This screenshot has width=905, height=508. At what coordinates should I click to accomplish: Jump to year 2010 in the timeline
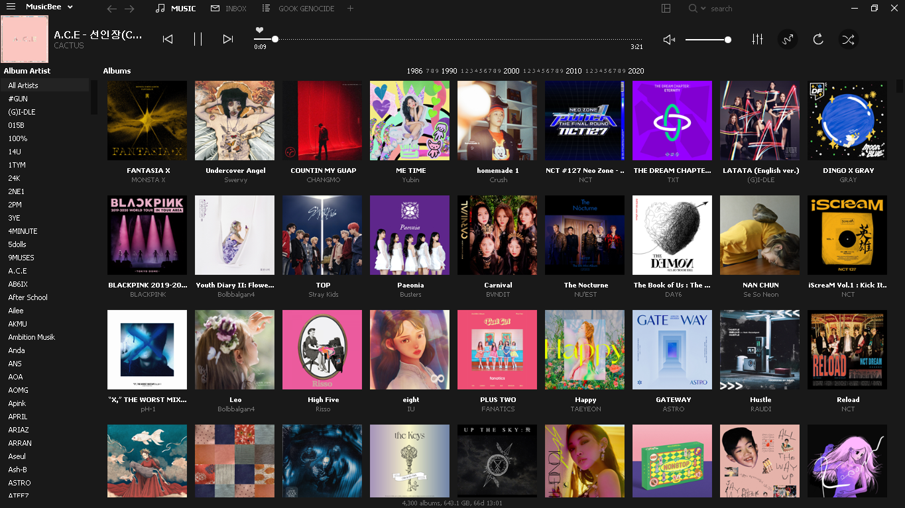click(573, 71)
